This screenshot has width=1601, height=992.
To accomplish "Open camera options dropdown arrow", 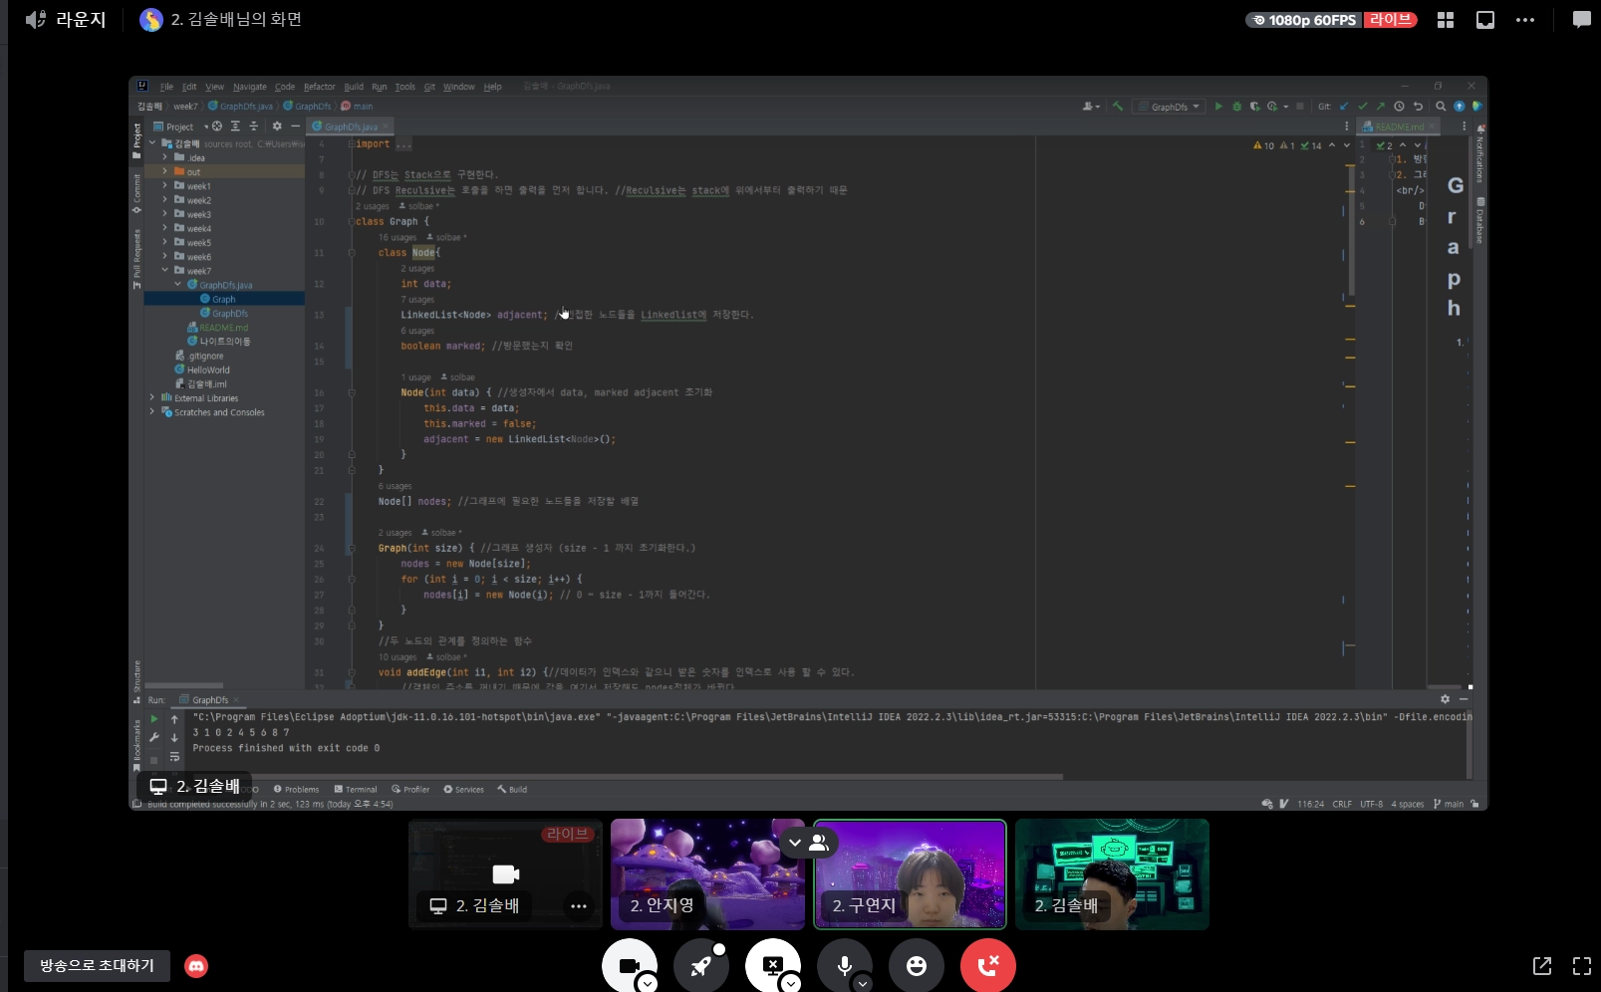I will click(648, 983).
